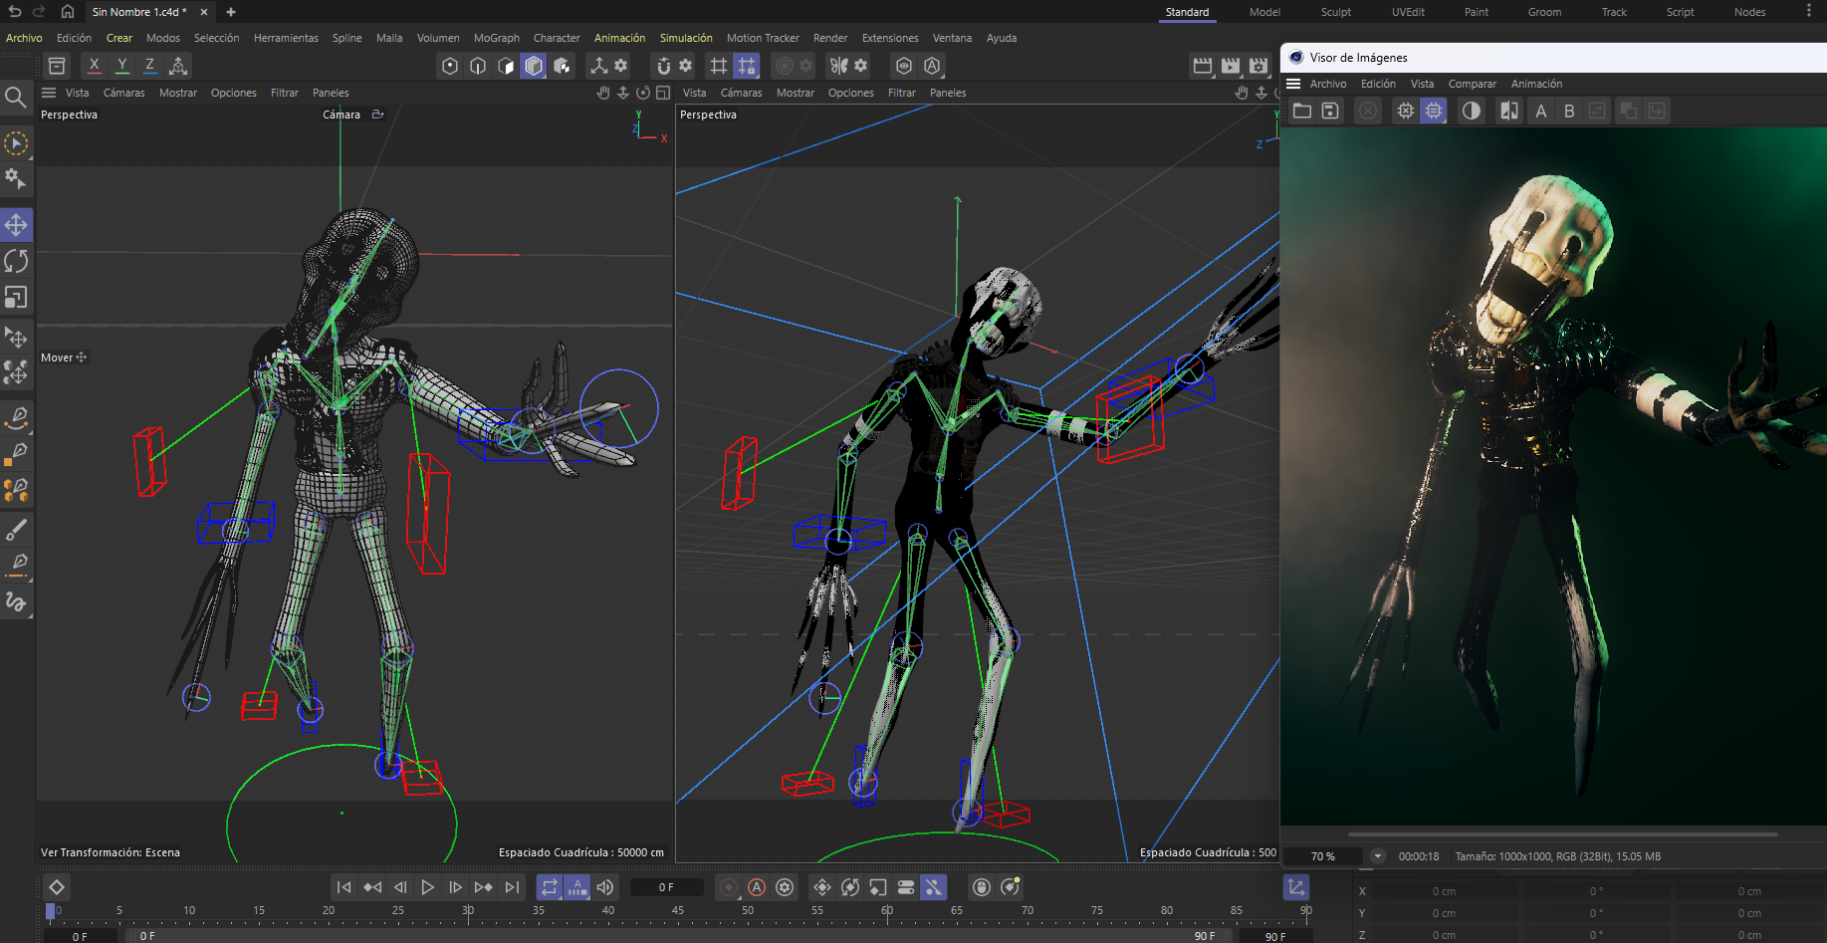Open Comparar menu in image viewer

tap(1472, 84)
